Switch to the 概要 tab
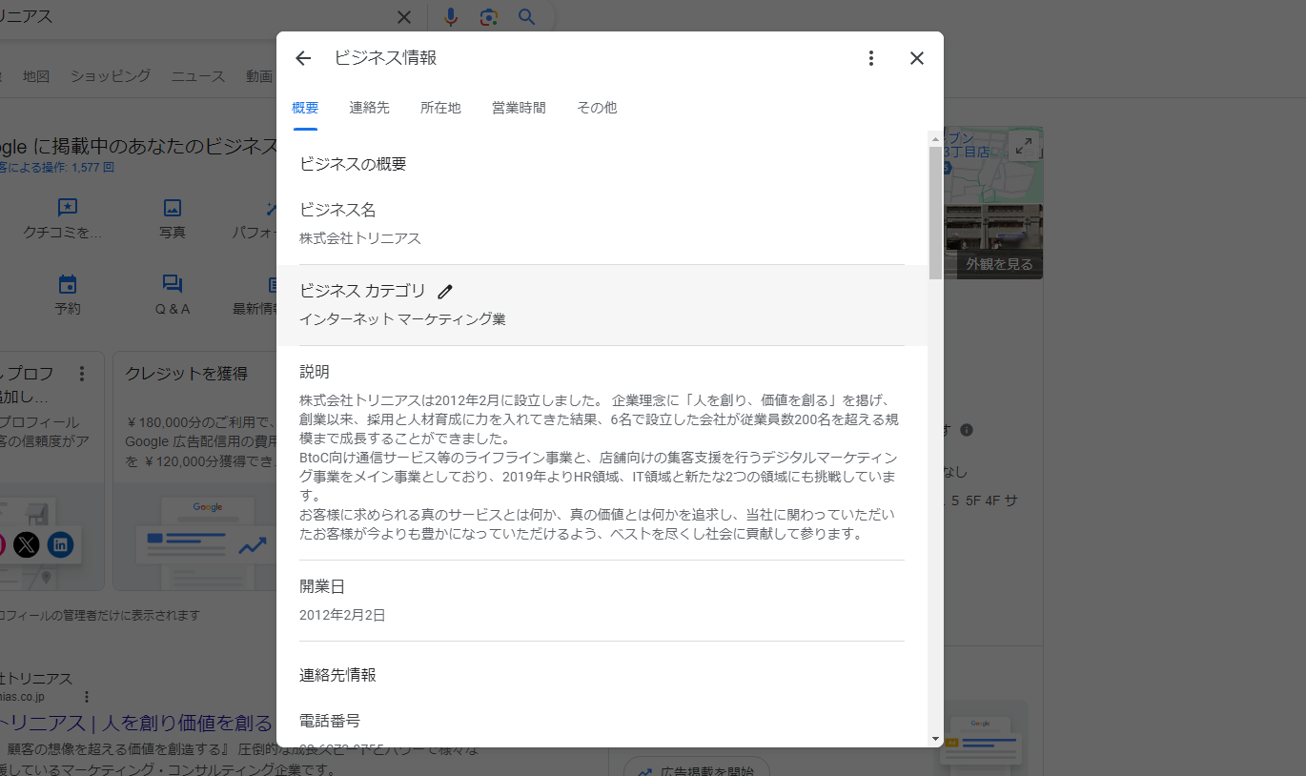This screenshot has height=776, width=1306. 305,108
